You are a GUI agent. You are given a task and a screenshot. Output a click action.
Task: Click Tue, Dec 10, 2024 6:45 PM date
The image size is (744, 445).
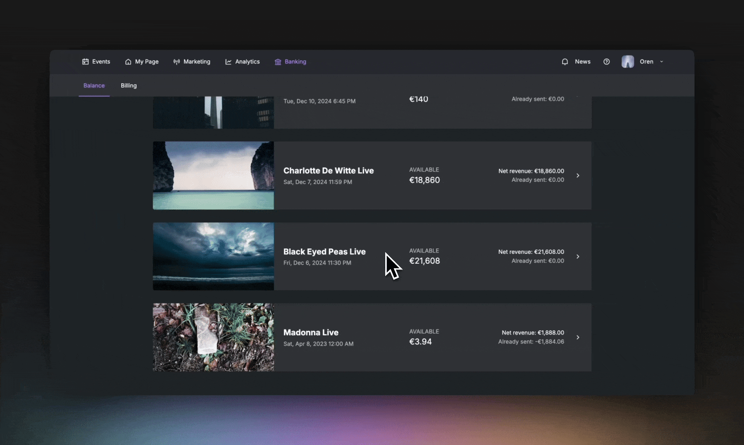click(x=319, y=101)
